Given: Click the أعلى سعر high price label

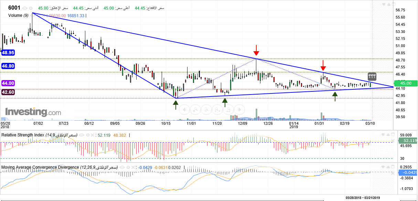Looking at the screenshot, I should pyautogui.click(x=122, y=8).
